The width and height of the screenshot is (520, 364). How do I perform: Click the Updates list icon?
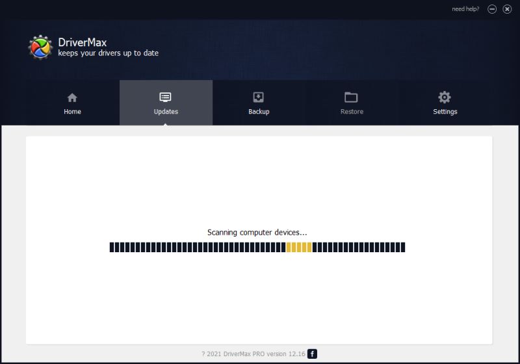click(x=165, y=97)
